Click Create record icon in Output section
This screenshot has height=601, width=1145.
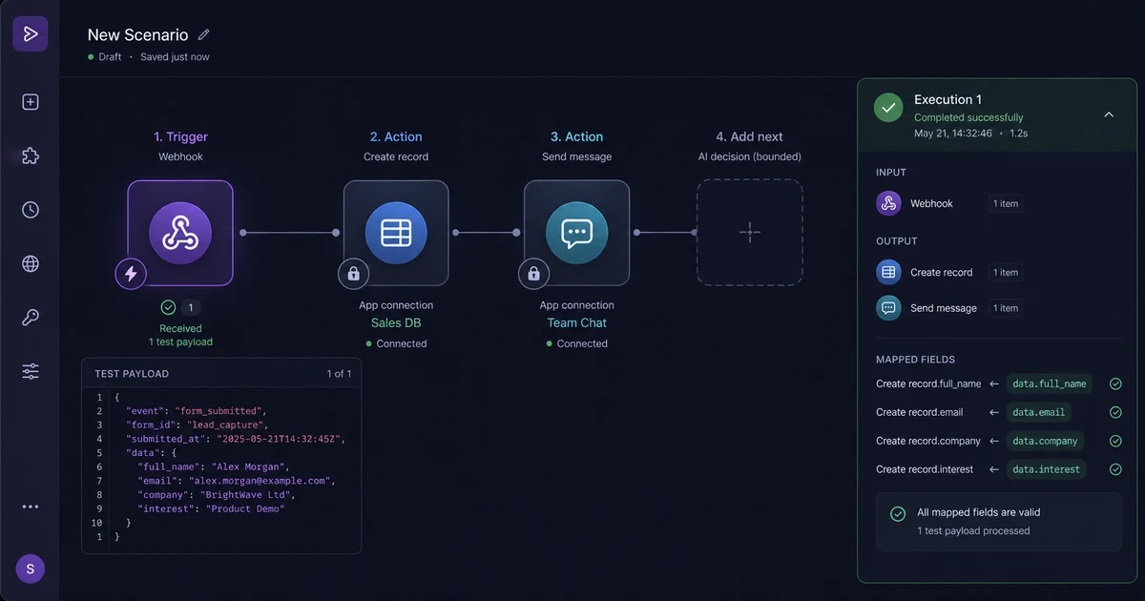tap(888, 272)
